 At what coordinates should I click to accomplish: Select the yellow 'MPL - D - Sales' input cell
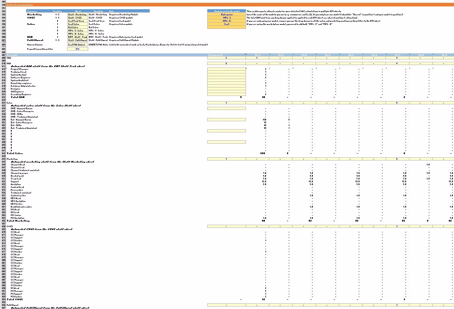coord(77,33)
